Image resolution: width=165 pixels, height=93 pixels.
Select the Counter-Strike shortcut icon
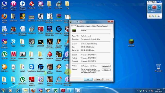pyautogui.click(x=41, y=17)
